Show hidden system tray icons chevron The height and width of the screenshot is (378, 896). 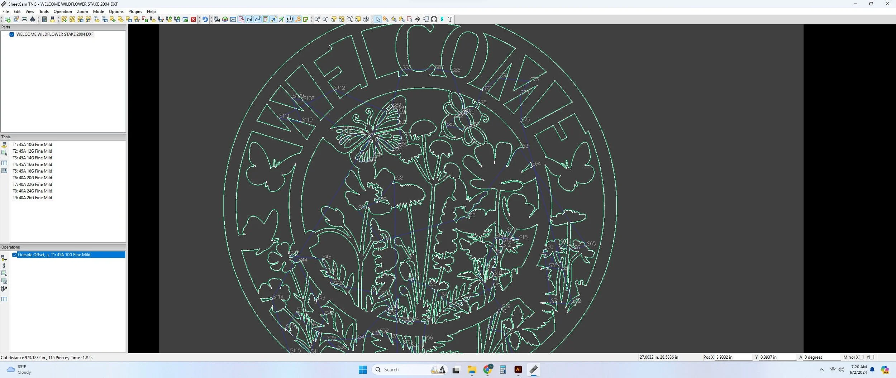pyautogui.click(x=822, y=369)
